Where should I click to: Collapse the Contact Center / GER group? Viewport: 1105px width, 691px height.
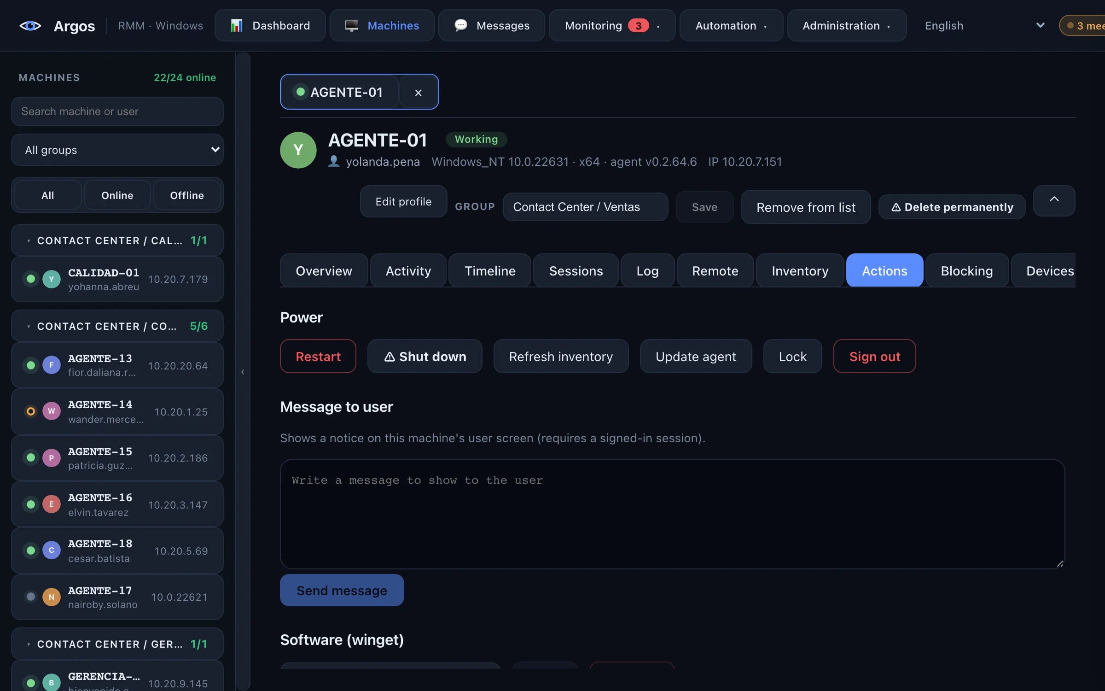click(x=117, y=644)
